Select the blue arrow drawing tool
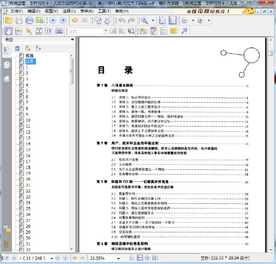The width and height of the screenshot is (276, 264). pos(184,31)
